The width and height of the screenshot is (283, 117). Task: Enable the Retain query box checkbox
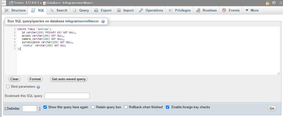coord(93,107)
